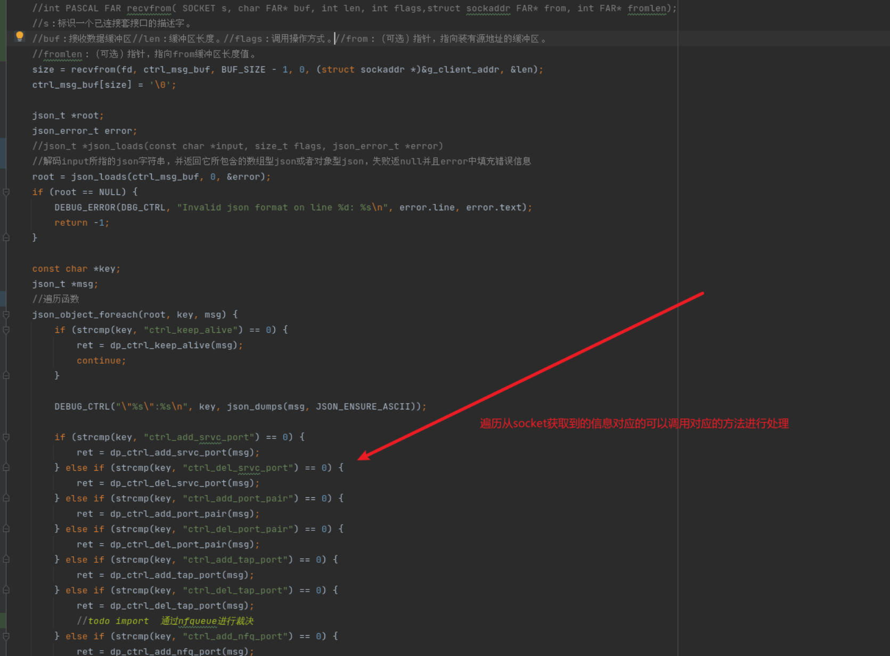Fold the ctrl_del_port_pair else-if block
Viewport: 890px width, 656px height.
coord(6,529)
